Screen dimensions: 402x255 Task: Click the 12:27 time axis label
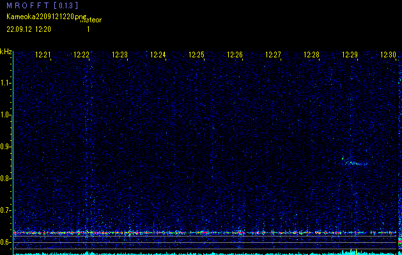point(273,55)
